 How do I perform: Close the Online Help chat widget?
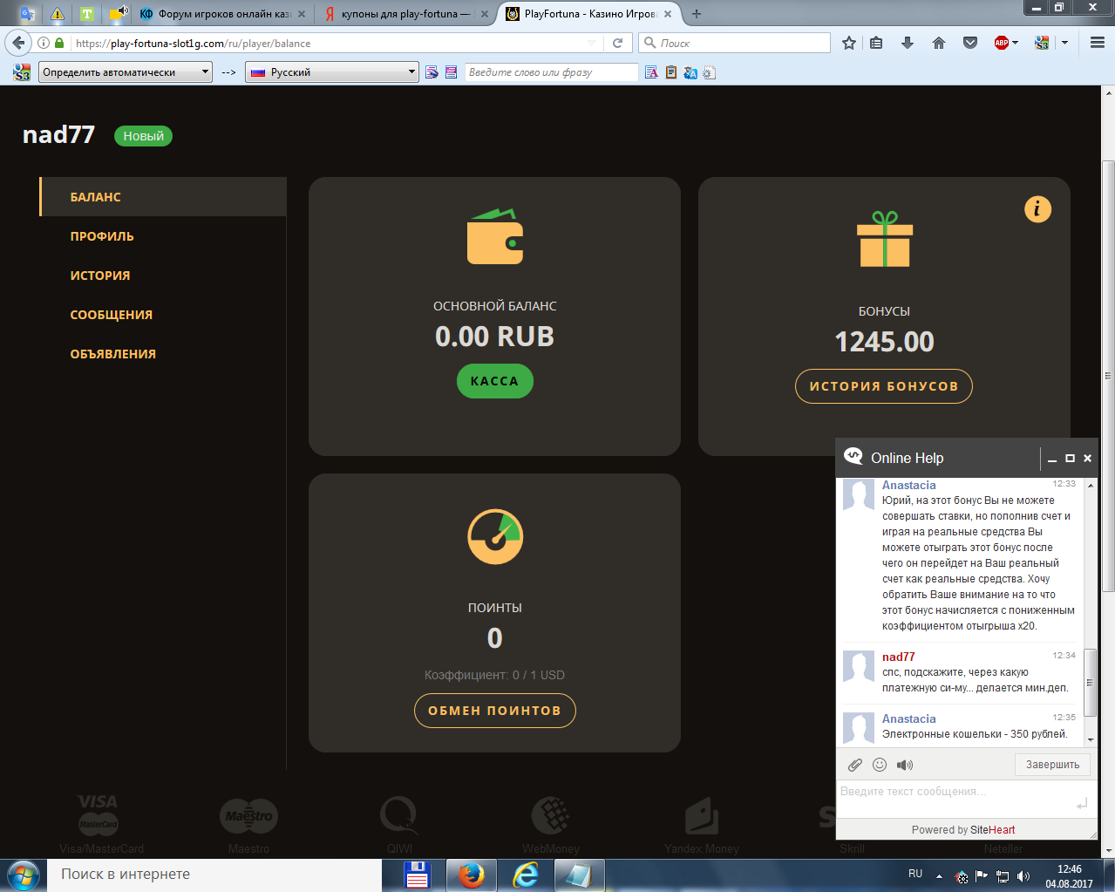1087,458
